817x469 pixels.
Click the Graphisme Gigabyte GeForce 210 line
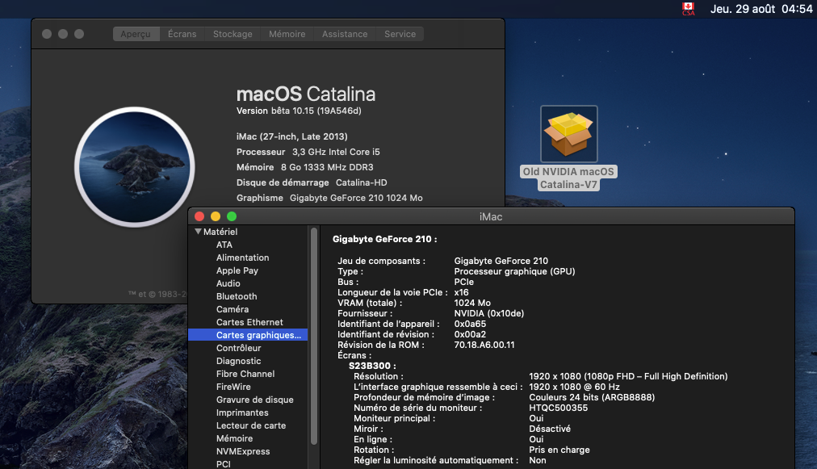[x=329, y=198]
